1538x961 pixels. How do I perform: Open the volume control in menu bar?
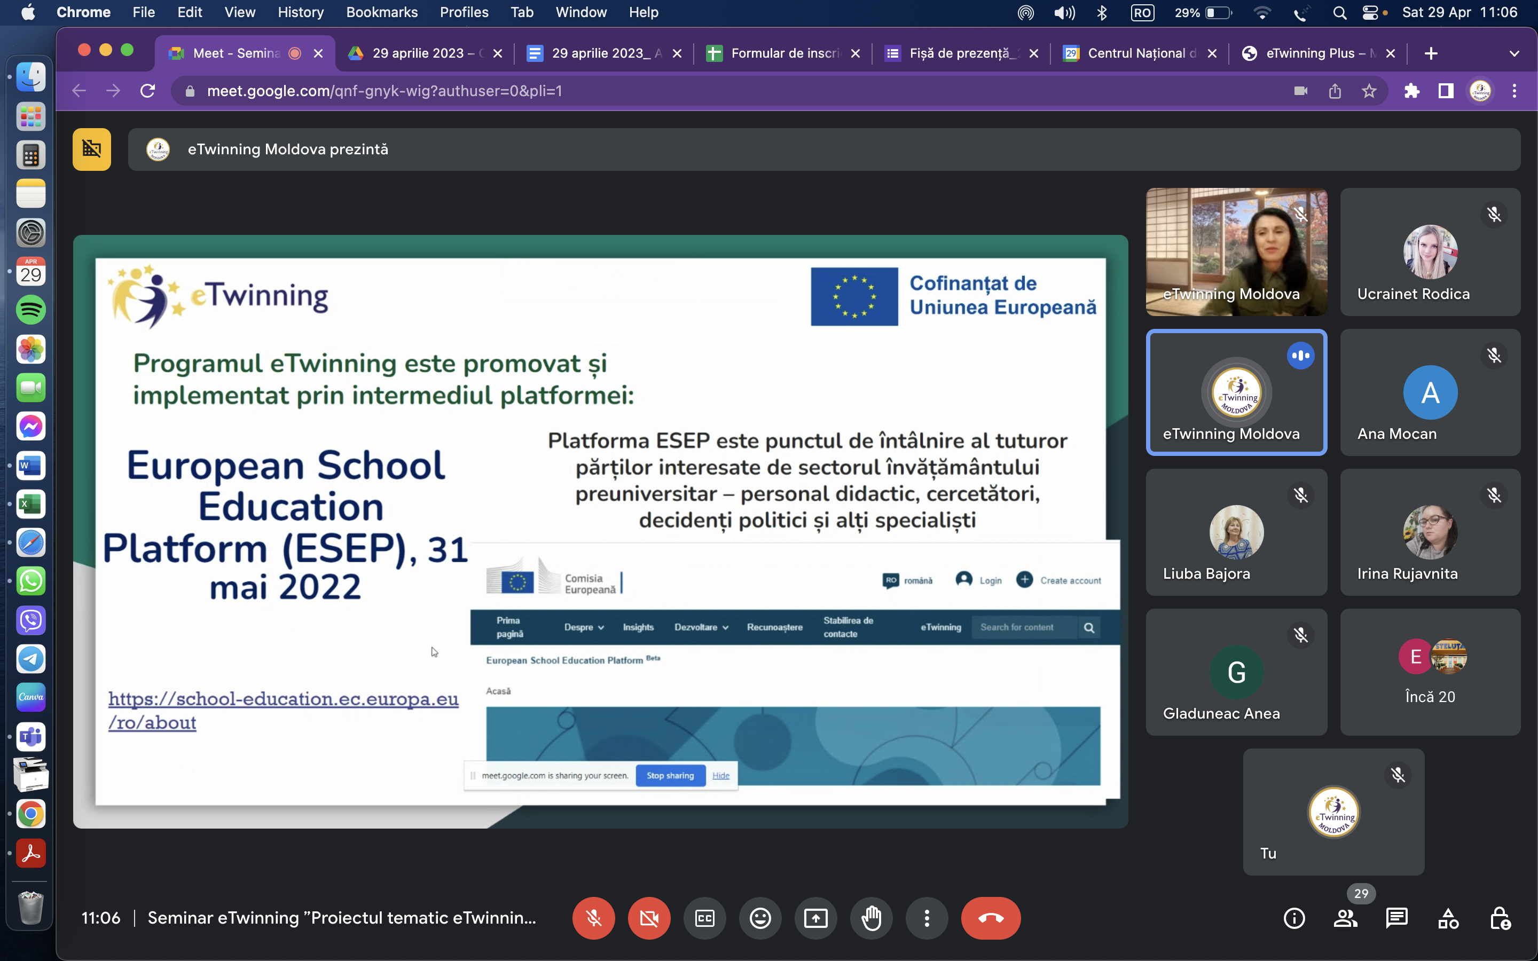[x=1064, y=12]
